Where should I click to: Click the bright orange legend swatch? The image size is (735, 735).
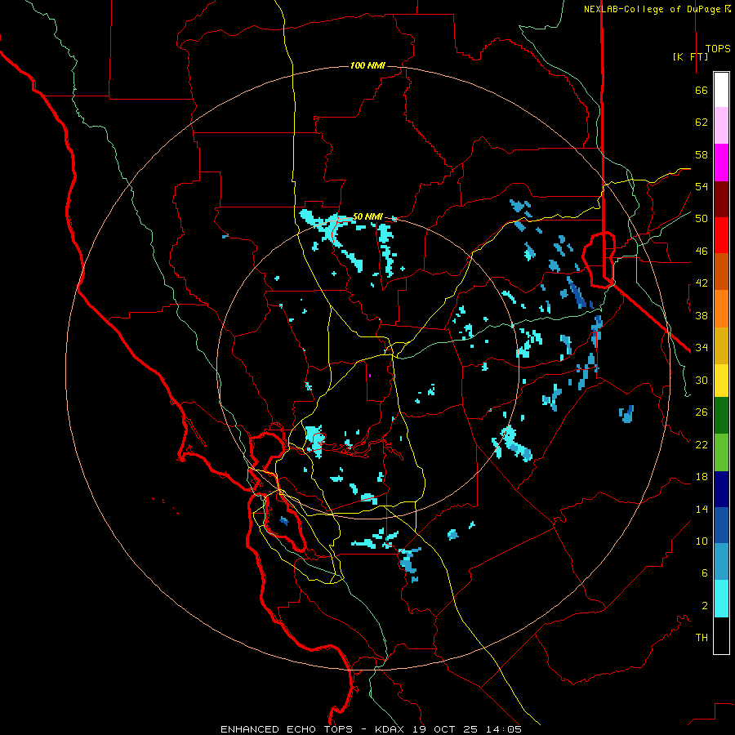click(721, 309)
